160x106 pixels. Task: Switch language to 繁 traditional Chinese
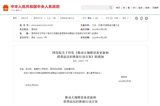tap(129, 8)
